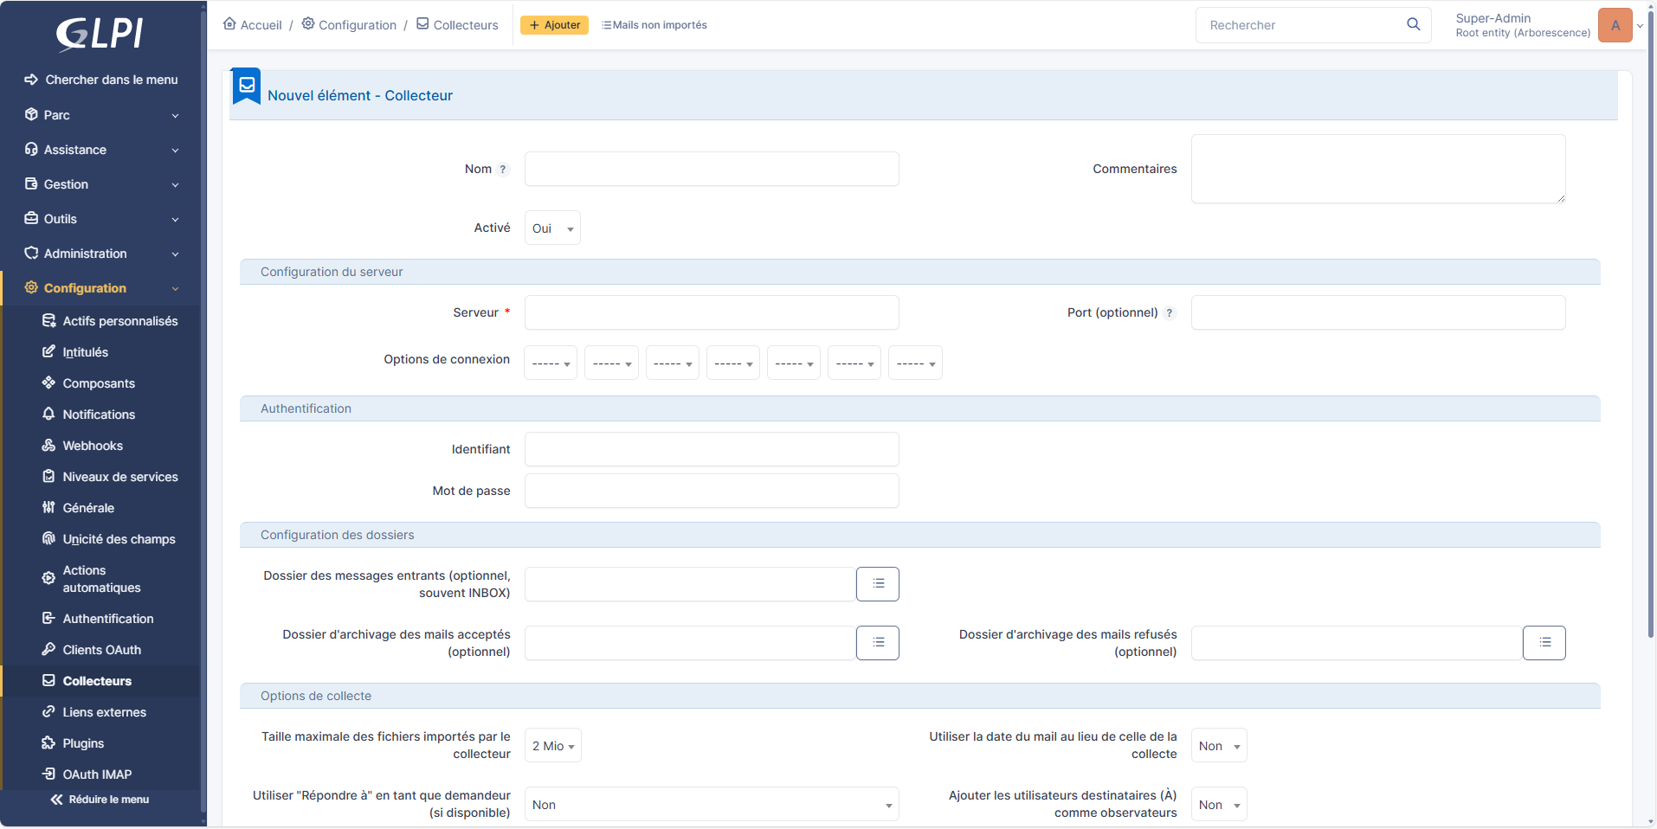Image resolution: width=1657 pixels, height=829 pixels.
Task: Click the search magnifier icon
Action: tap(1415, 24)
